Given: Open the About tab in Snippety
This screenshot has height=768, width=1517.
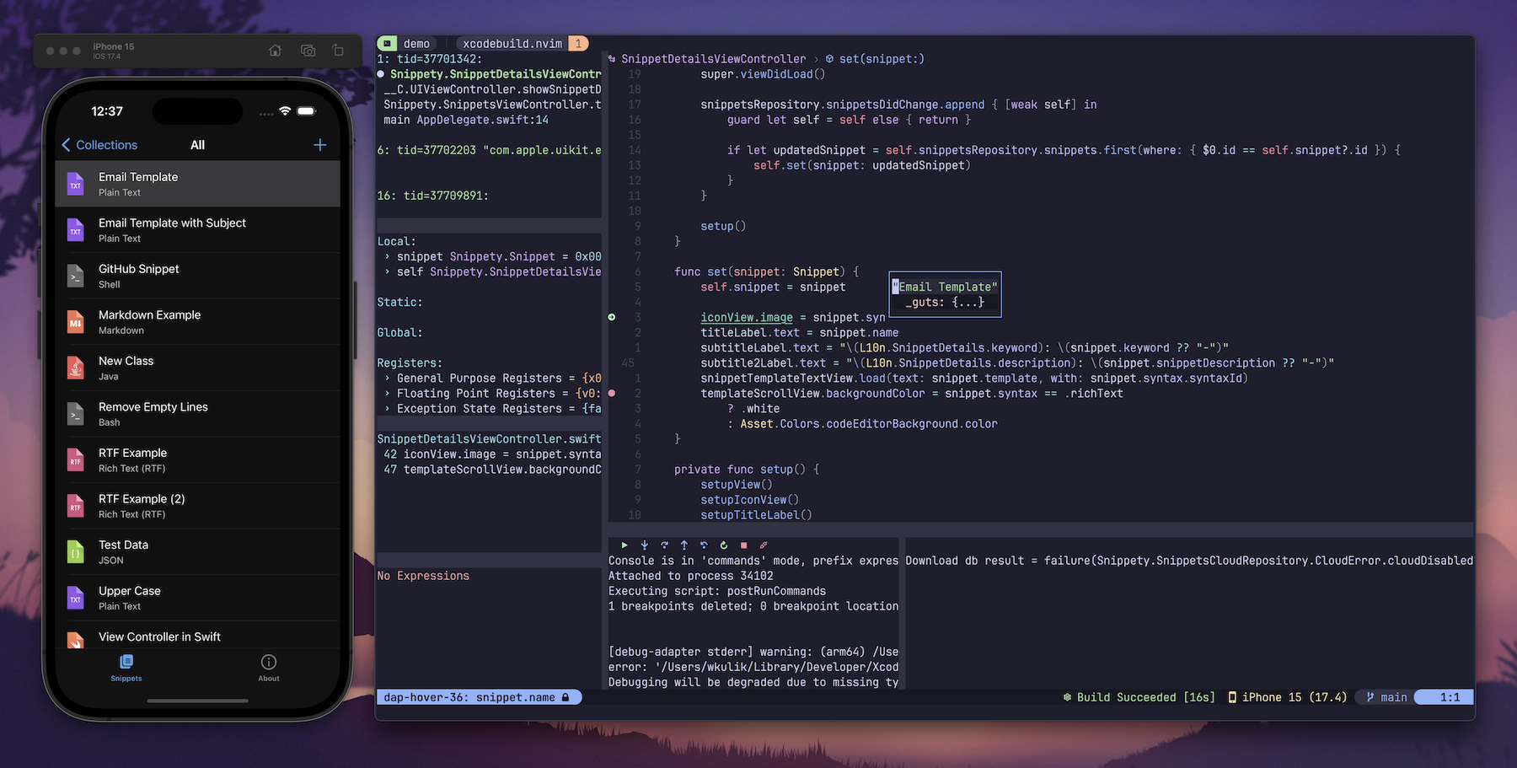Looking at the screenshot, I should [268, 668].
